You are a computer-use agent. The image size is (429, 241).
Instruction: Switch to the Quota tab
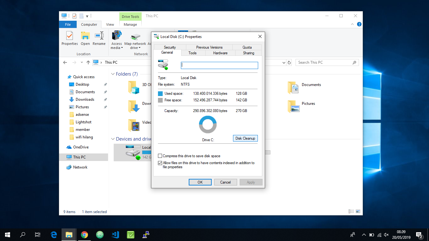[247, 47]
